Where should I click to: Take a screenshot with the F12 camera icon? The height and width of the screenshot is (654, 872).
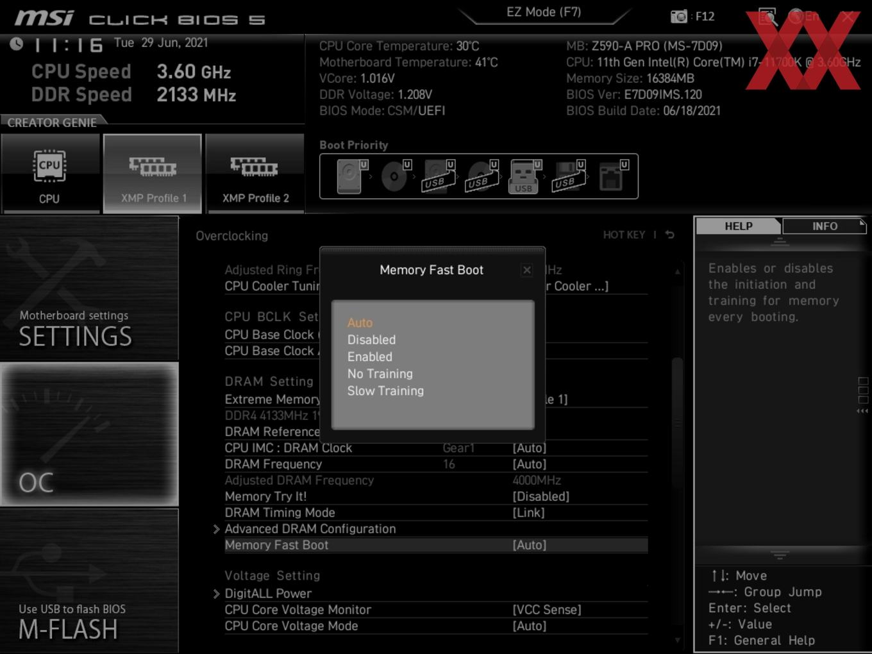(x=679, y=16)
